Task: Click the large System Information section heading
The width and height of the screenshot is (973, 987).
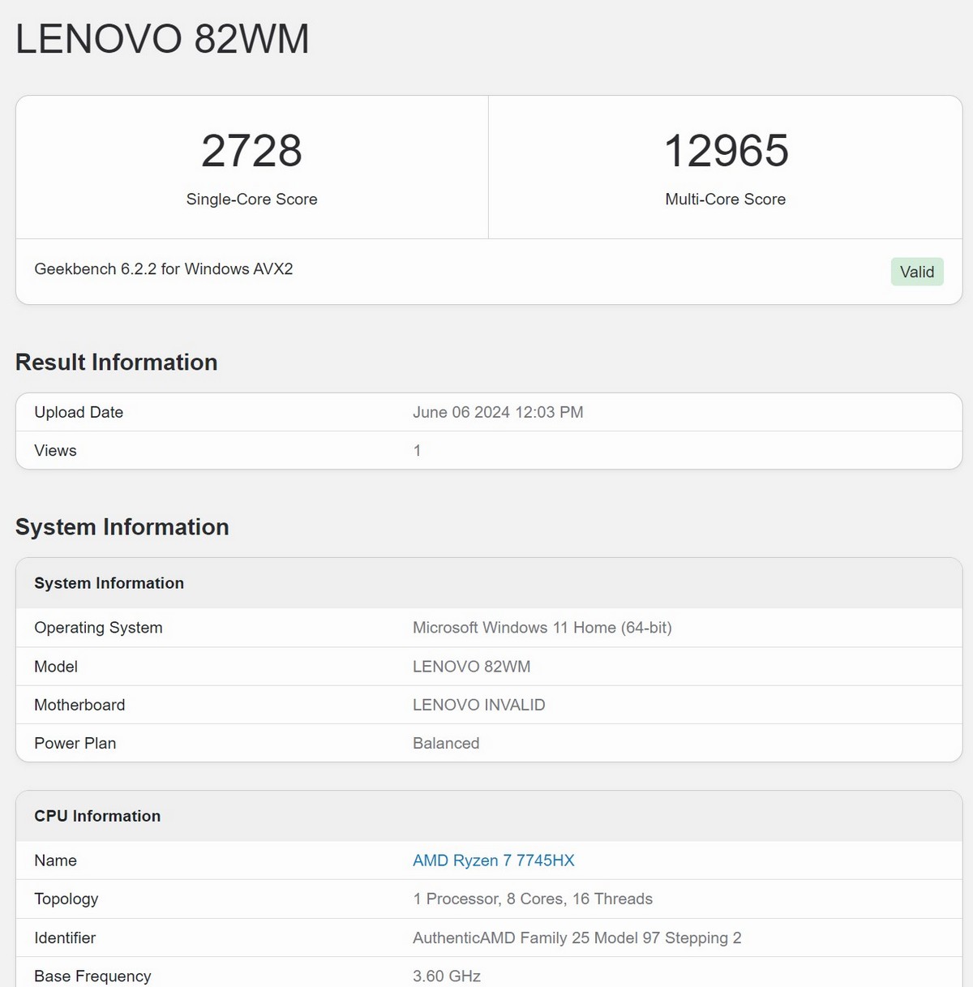Action: 122,527
